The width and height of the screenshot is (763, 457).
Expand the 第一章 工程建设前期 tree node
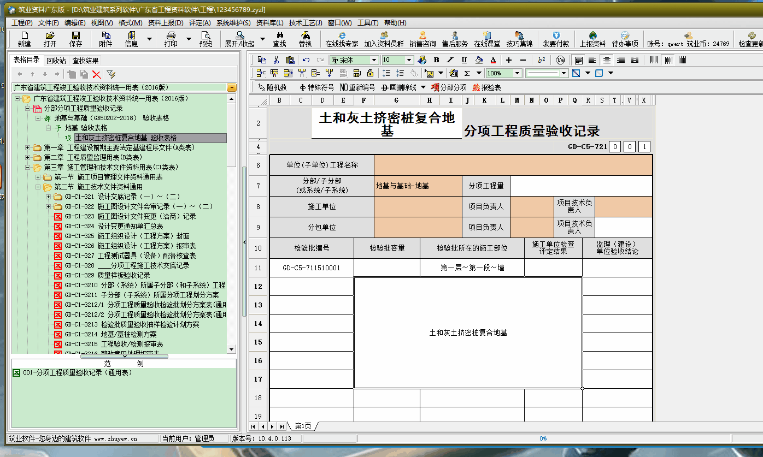pyautogui.click(x=28, y=147)
